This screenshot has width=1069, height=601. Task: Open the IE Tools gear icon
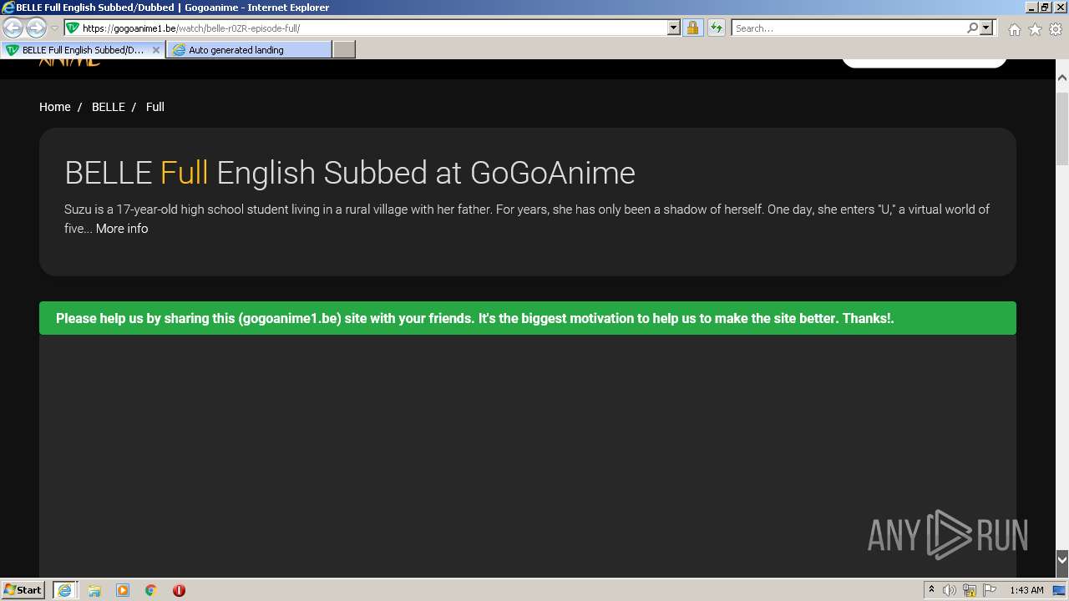pyautogui.click(x=1056, y=29)
